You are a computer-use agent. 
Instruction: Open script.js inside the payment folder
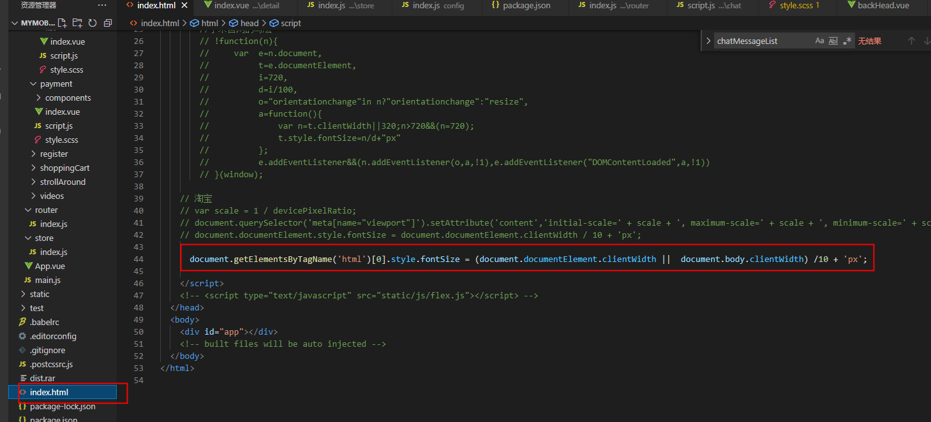click(x=59, y=126)
